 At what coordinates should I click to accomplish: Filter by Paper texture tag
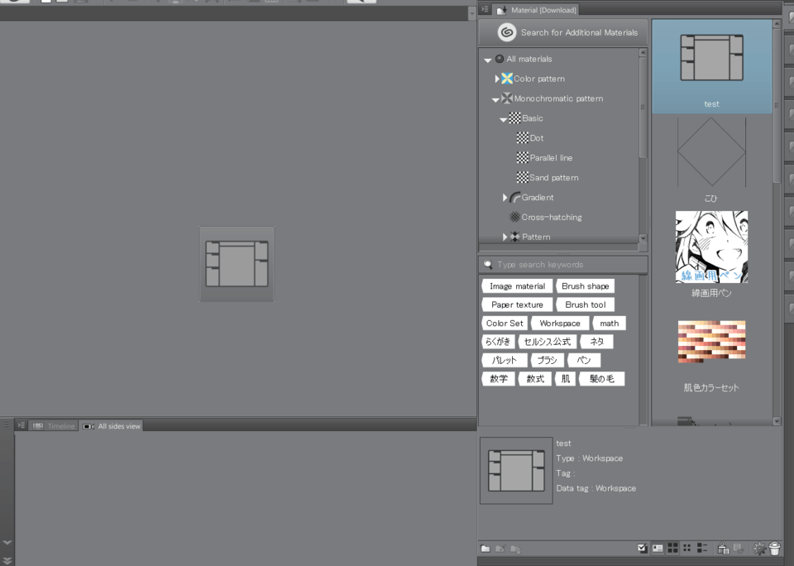coord(517,305)
